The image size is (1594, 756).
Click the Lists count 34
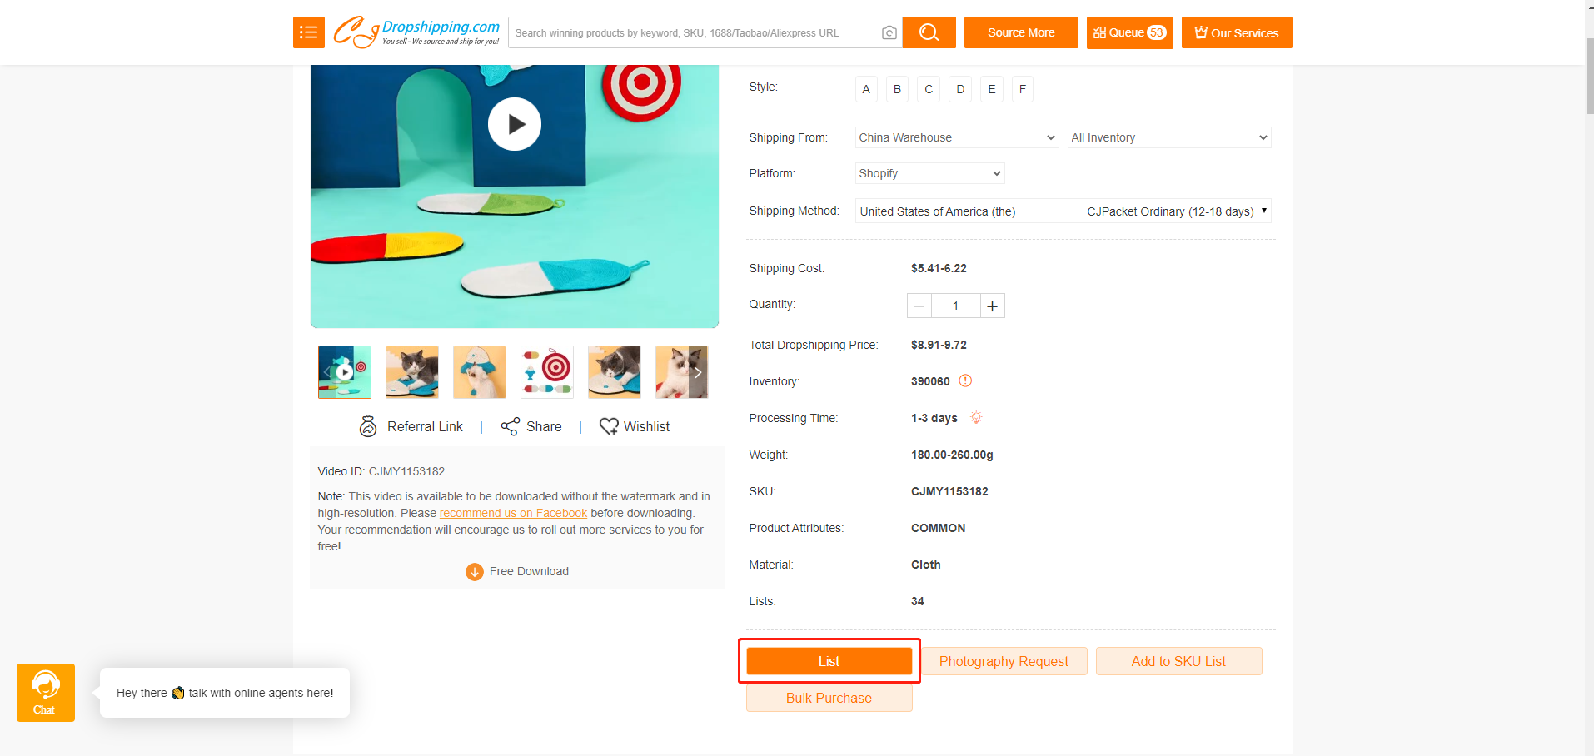point(918,601)
